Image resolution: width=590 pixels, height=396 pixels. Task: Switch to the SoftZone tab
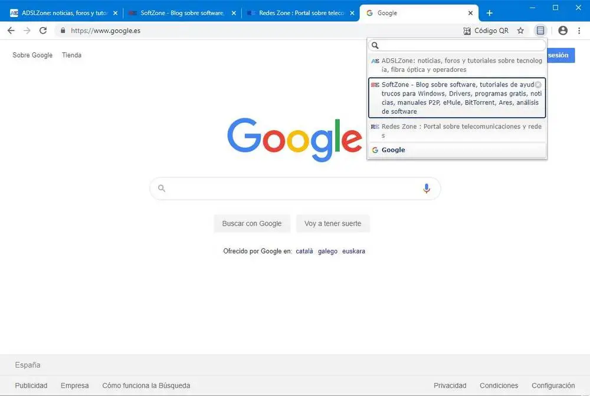(181, 13)
